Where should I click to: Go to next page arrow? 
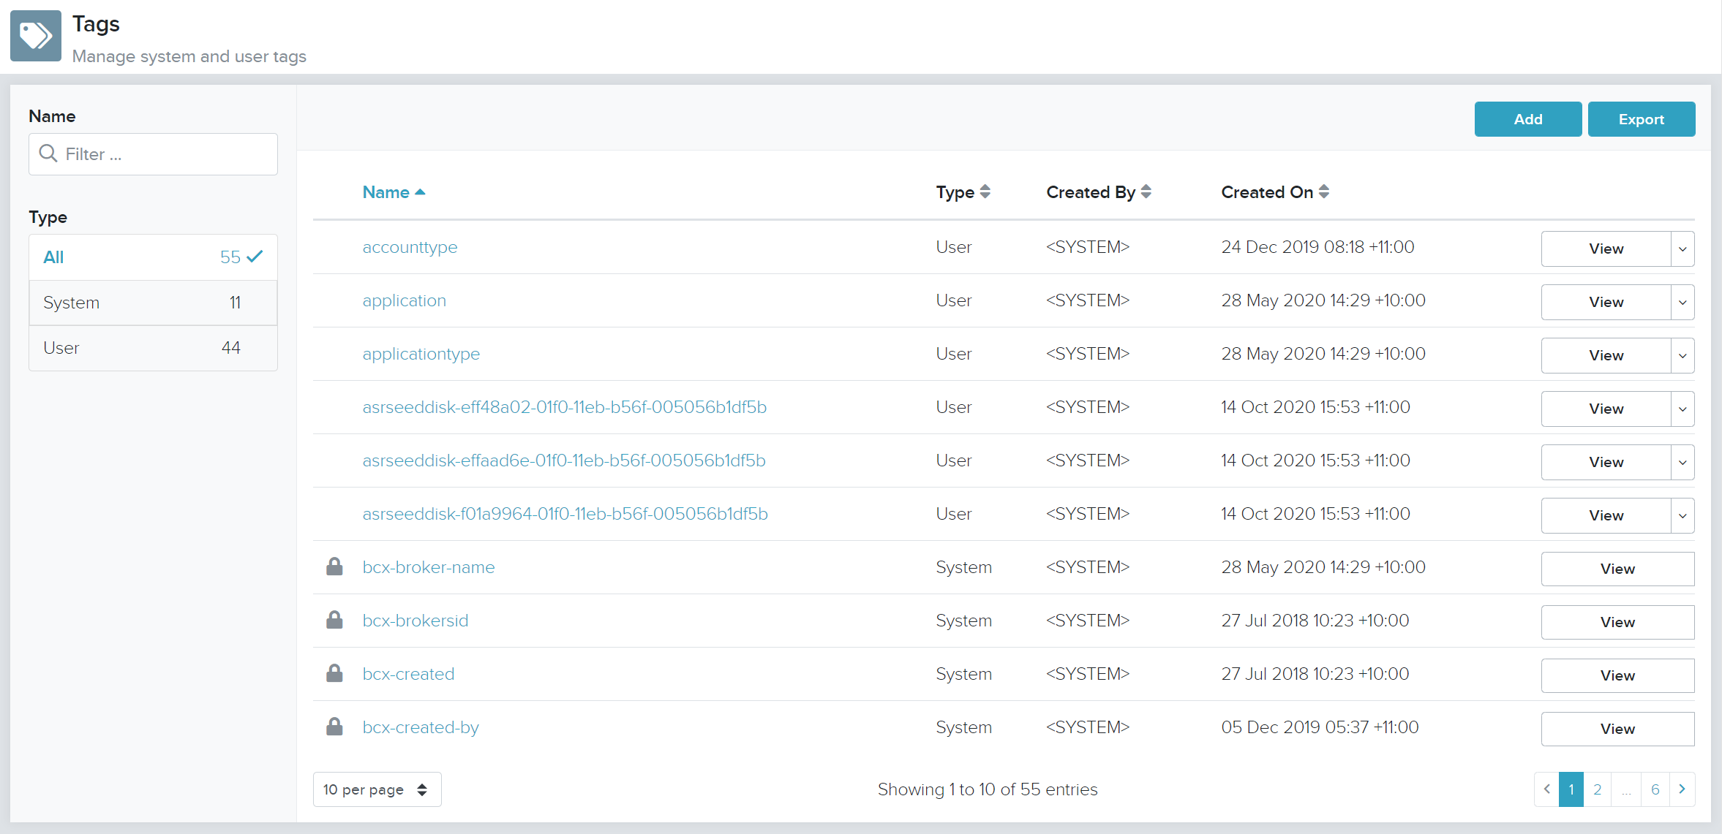coord(1682,789)
